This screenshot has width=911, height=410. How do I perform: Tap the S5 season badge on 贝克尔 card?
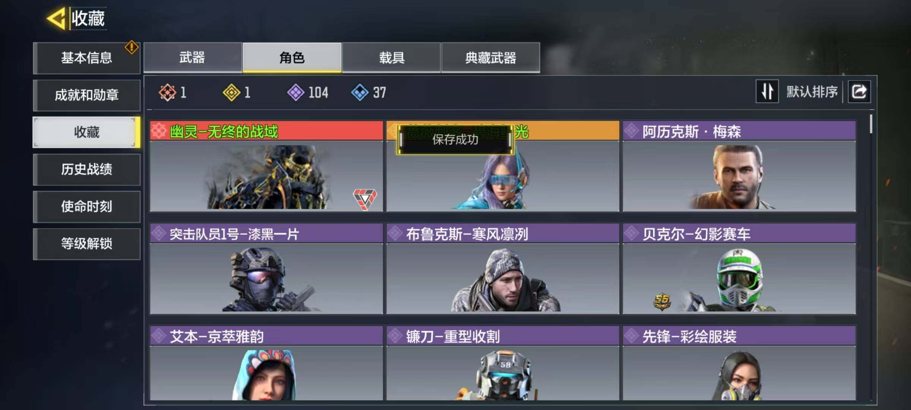[x=662, y=302]
